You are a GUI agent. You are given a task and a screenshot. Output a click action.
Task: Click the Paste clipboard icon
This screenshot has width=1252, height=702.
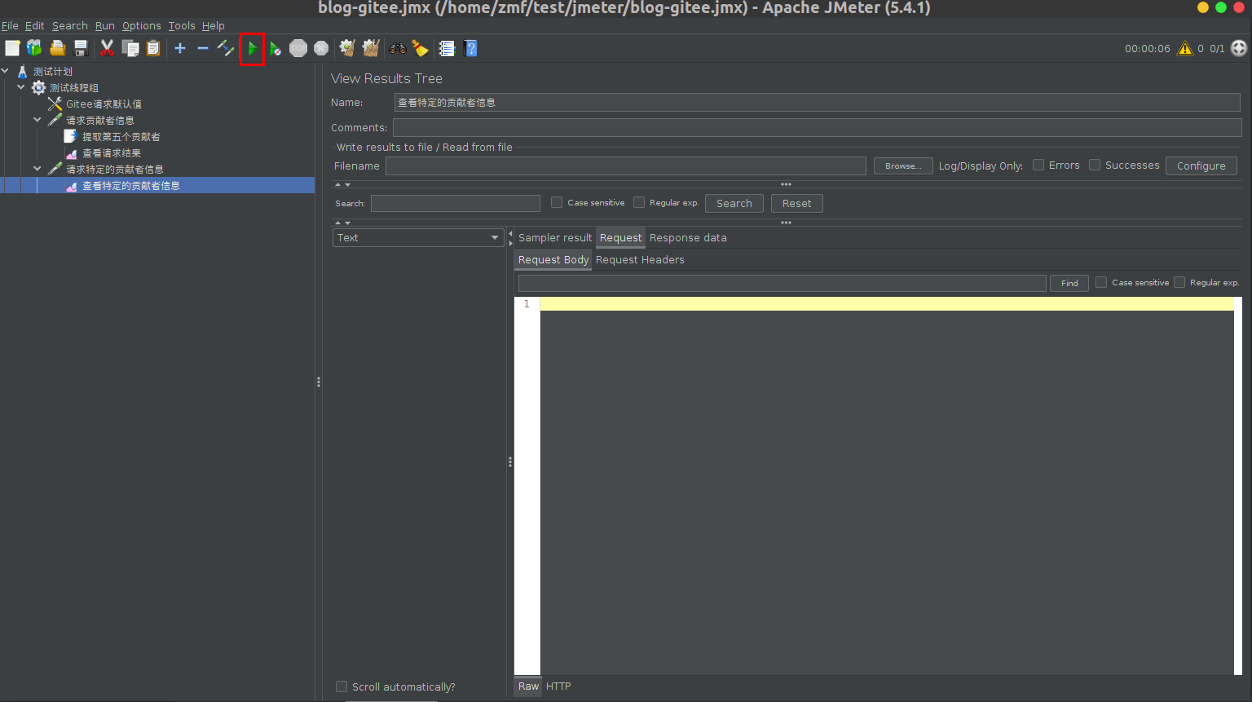coord(153,48)
